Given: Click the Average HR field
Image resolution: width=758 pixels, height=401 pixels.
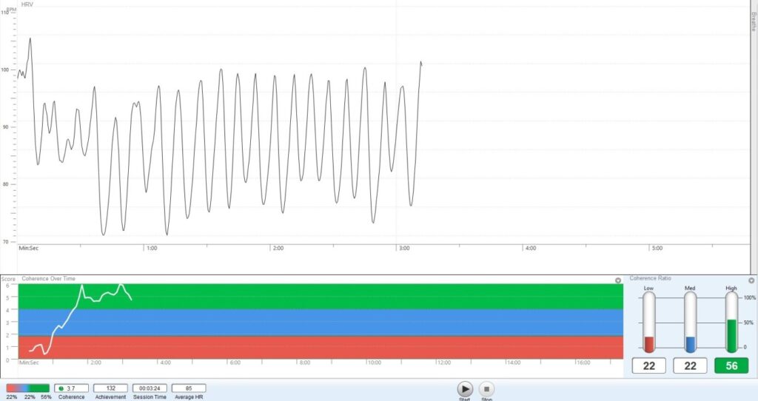Looking at the screenshot, I should [x=189, y=388].
